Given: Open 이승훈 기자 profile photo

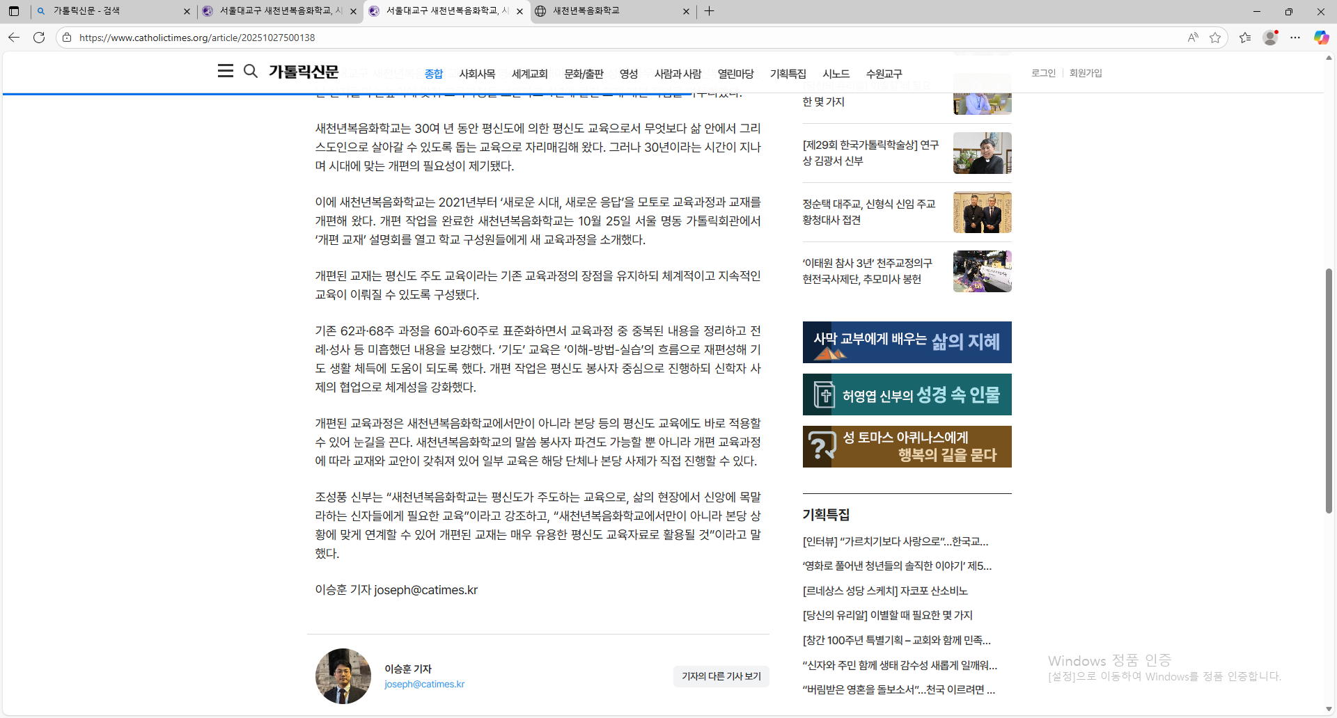Looking at the screenshot, I should point(343,676).
